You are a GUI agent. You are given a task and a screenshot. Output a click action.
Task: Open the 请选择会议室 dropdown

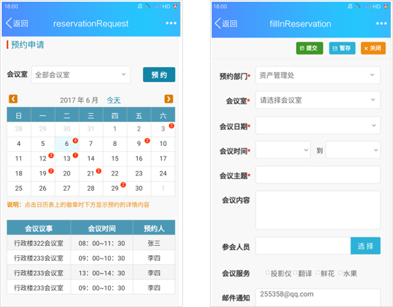(318, 100)
